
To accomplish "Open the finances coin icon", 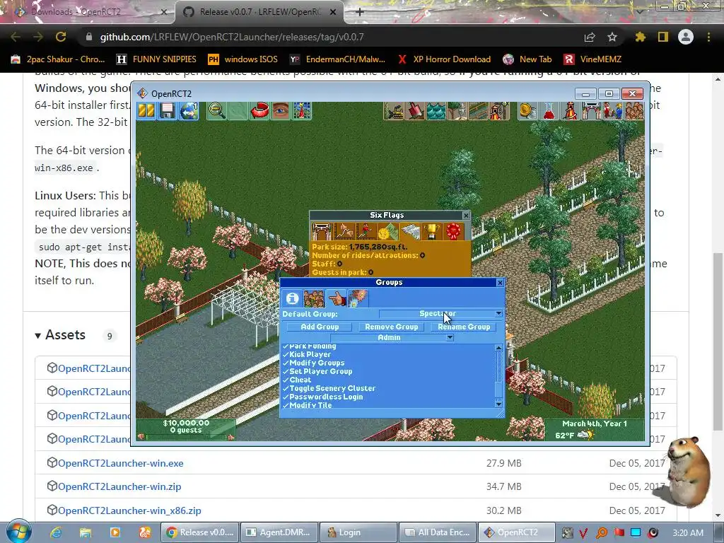I will click(527, 111).
